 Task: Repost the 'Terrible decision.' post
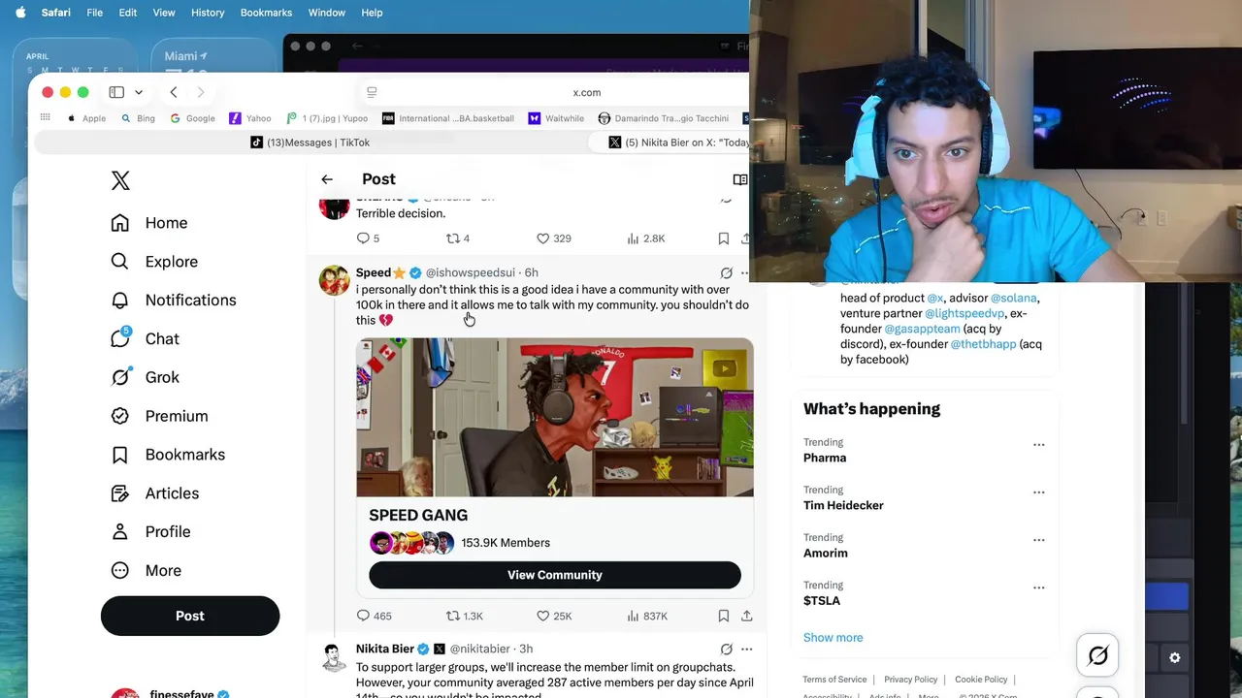(x=458, y=238)
